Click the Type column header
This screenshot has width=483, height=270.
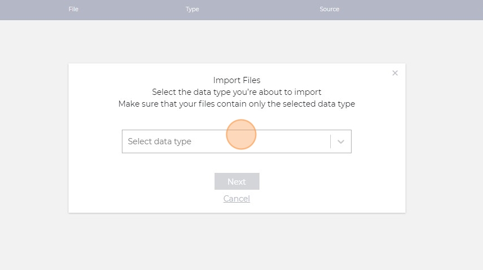coord(192,9)
